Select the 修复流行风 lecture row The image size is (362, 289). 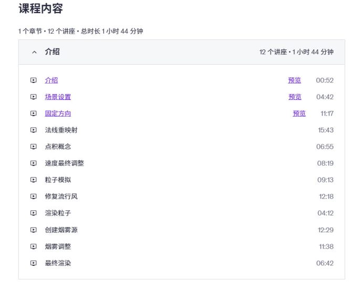[x=182, y=197]
